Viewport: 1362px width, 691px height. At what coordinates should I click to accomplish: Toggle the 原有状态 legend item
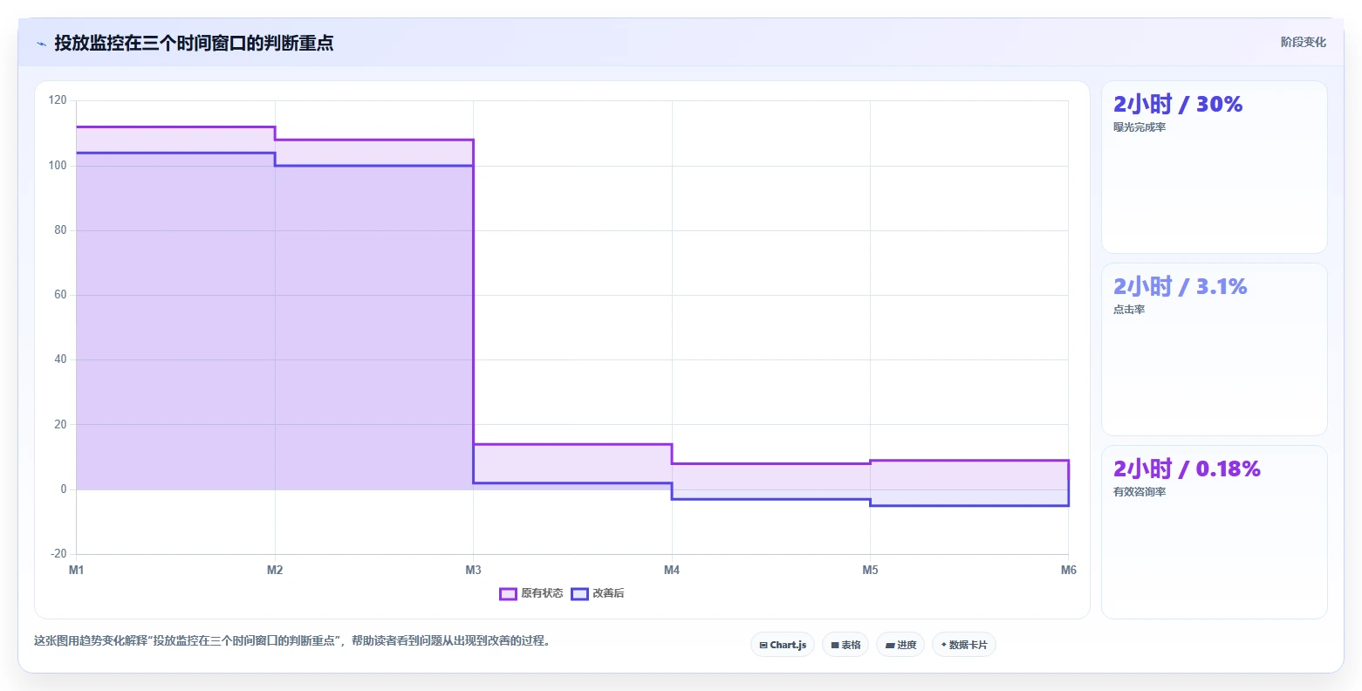(531, 593)
